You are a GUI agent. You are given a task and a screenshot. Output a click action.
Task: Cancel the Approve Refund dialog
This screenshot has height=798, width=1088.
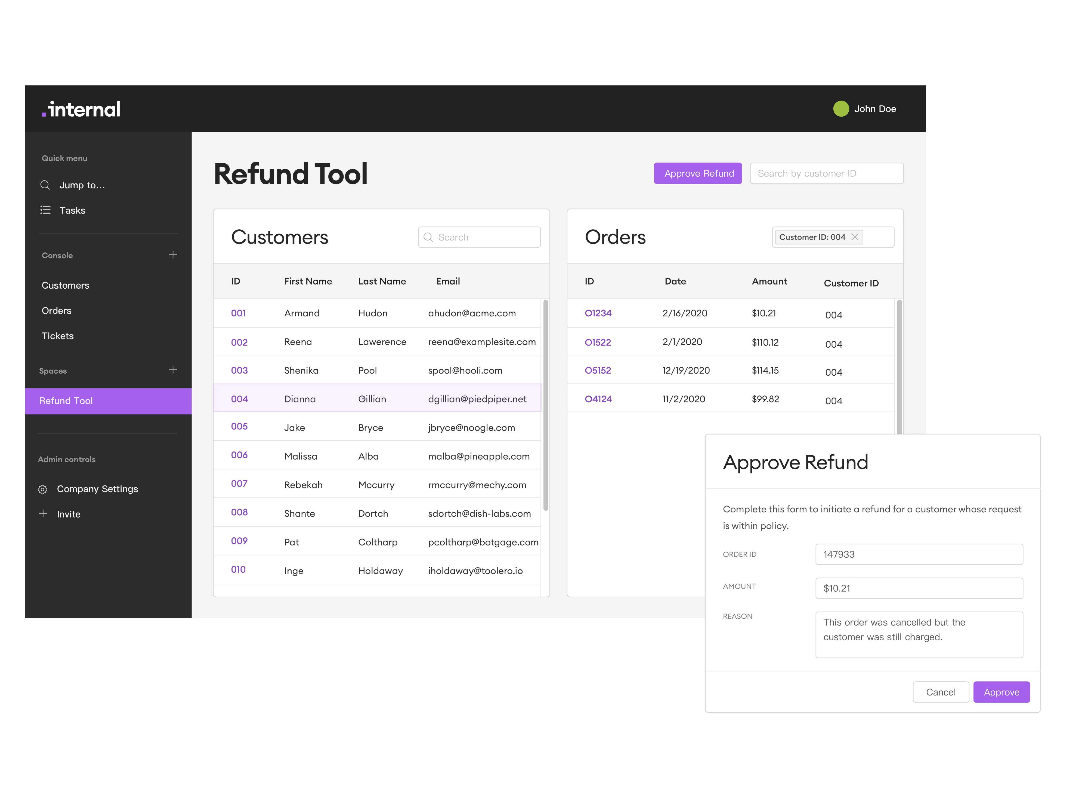point(941,692)
